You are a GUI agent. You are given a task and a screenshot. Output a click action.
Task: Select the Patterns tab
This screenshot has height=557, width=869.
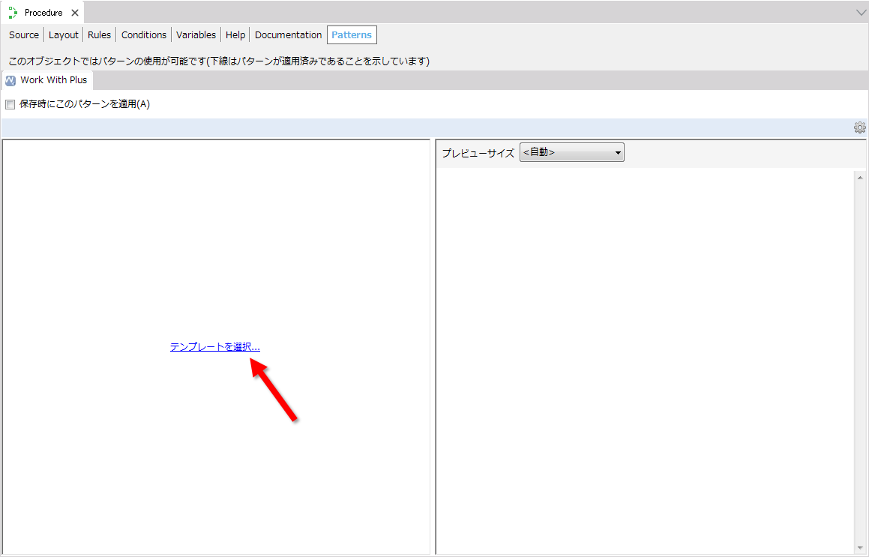tap(352, 35)
